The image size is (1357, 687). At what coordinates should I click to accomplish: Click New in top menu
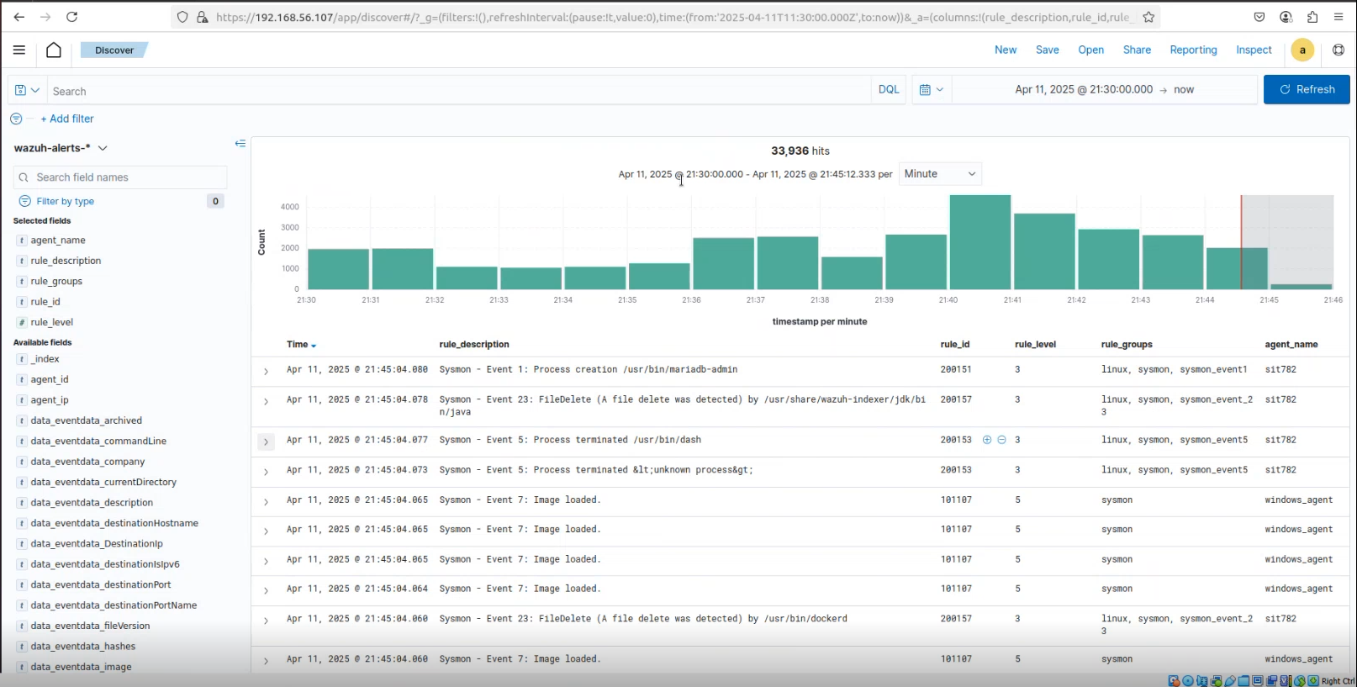pos(1006,50)
